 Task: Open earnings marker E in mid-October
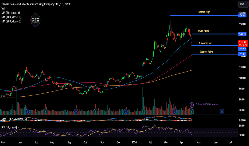pyautogui.click(x=95, y=111)
